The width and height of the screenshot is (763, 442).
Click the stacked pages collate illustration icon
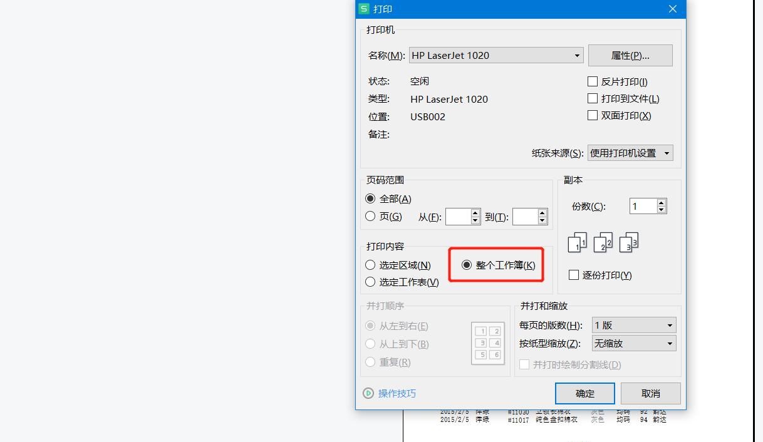(x=602, y=243)
